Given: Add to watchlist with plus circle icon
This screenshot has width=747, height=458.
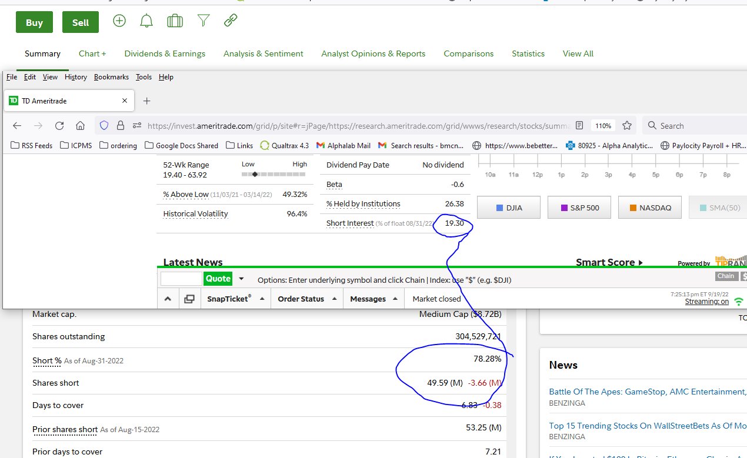Looking at the screenshot, I should coord(119,21).
